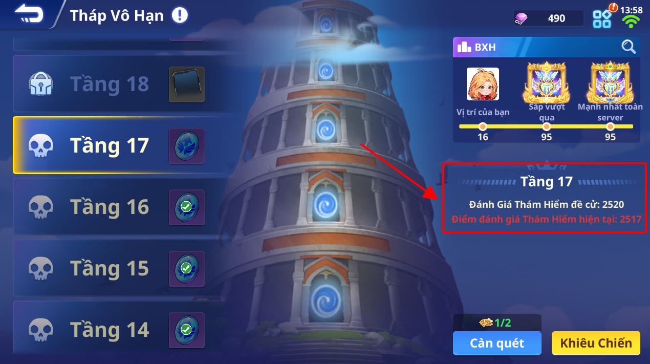Click the back arrow icon

[x=29, y=15]
